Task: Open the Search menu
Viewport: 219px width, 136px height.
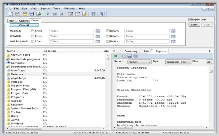Action: point(45,8)
